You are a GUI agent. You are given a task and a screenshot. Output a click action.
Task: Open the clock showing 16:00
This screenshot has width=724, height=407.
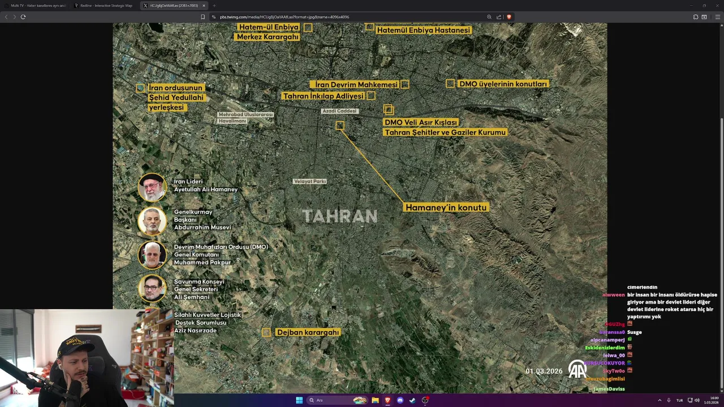711,400
